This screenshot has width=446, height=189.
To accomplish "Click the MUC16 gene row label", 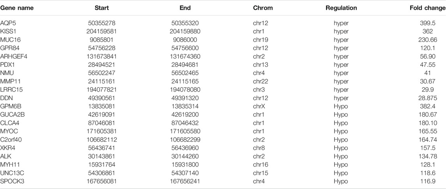I will [x=10, y=38].
